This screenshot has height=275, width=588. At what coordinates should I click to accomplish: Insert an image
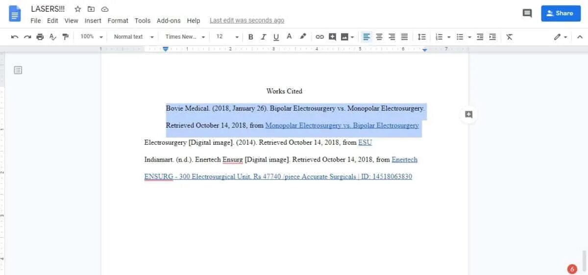pyautogui.click(x=344, y=37)
